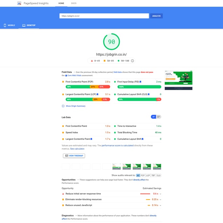
Task: Click the orange square beside Reduce unused JavaScript
Action: pyautogui.click(x=63, y=205)
